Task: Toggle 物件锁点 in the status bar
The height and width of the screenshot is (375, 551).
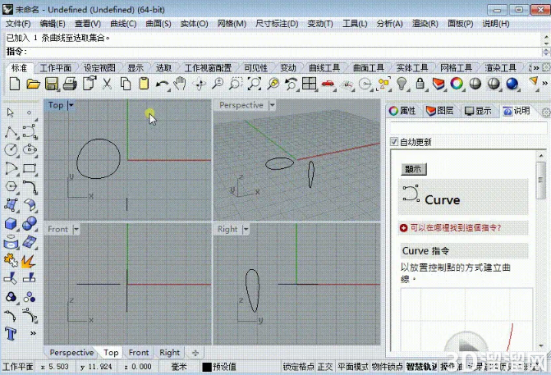Action: 387,367
